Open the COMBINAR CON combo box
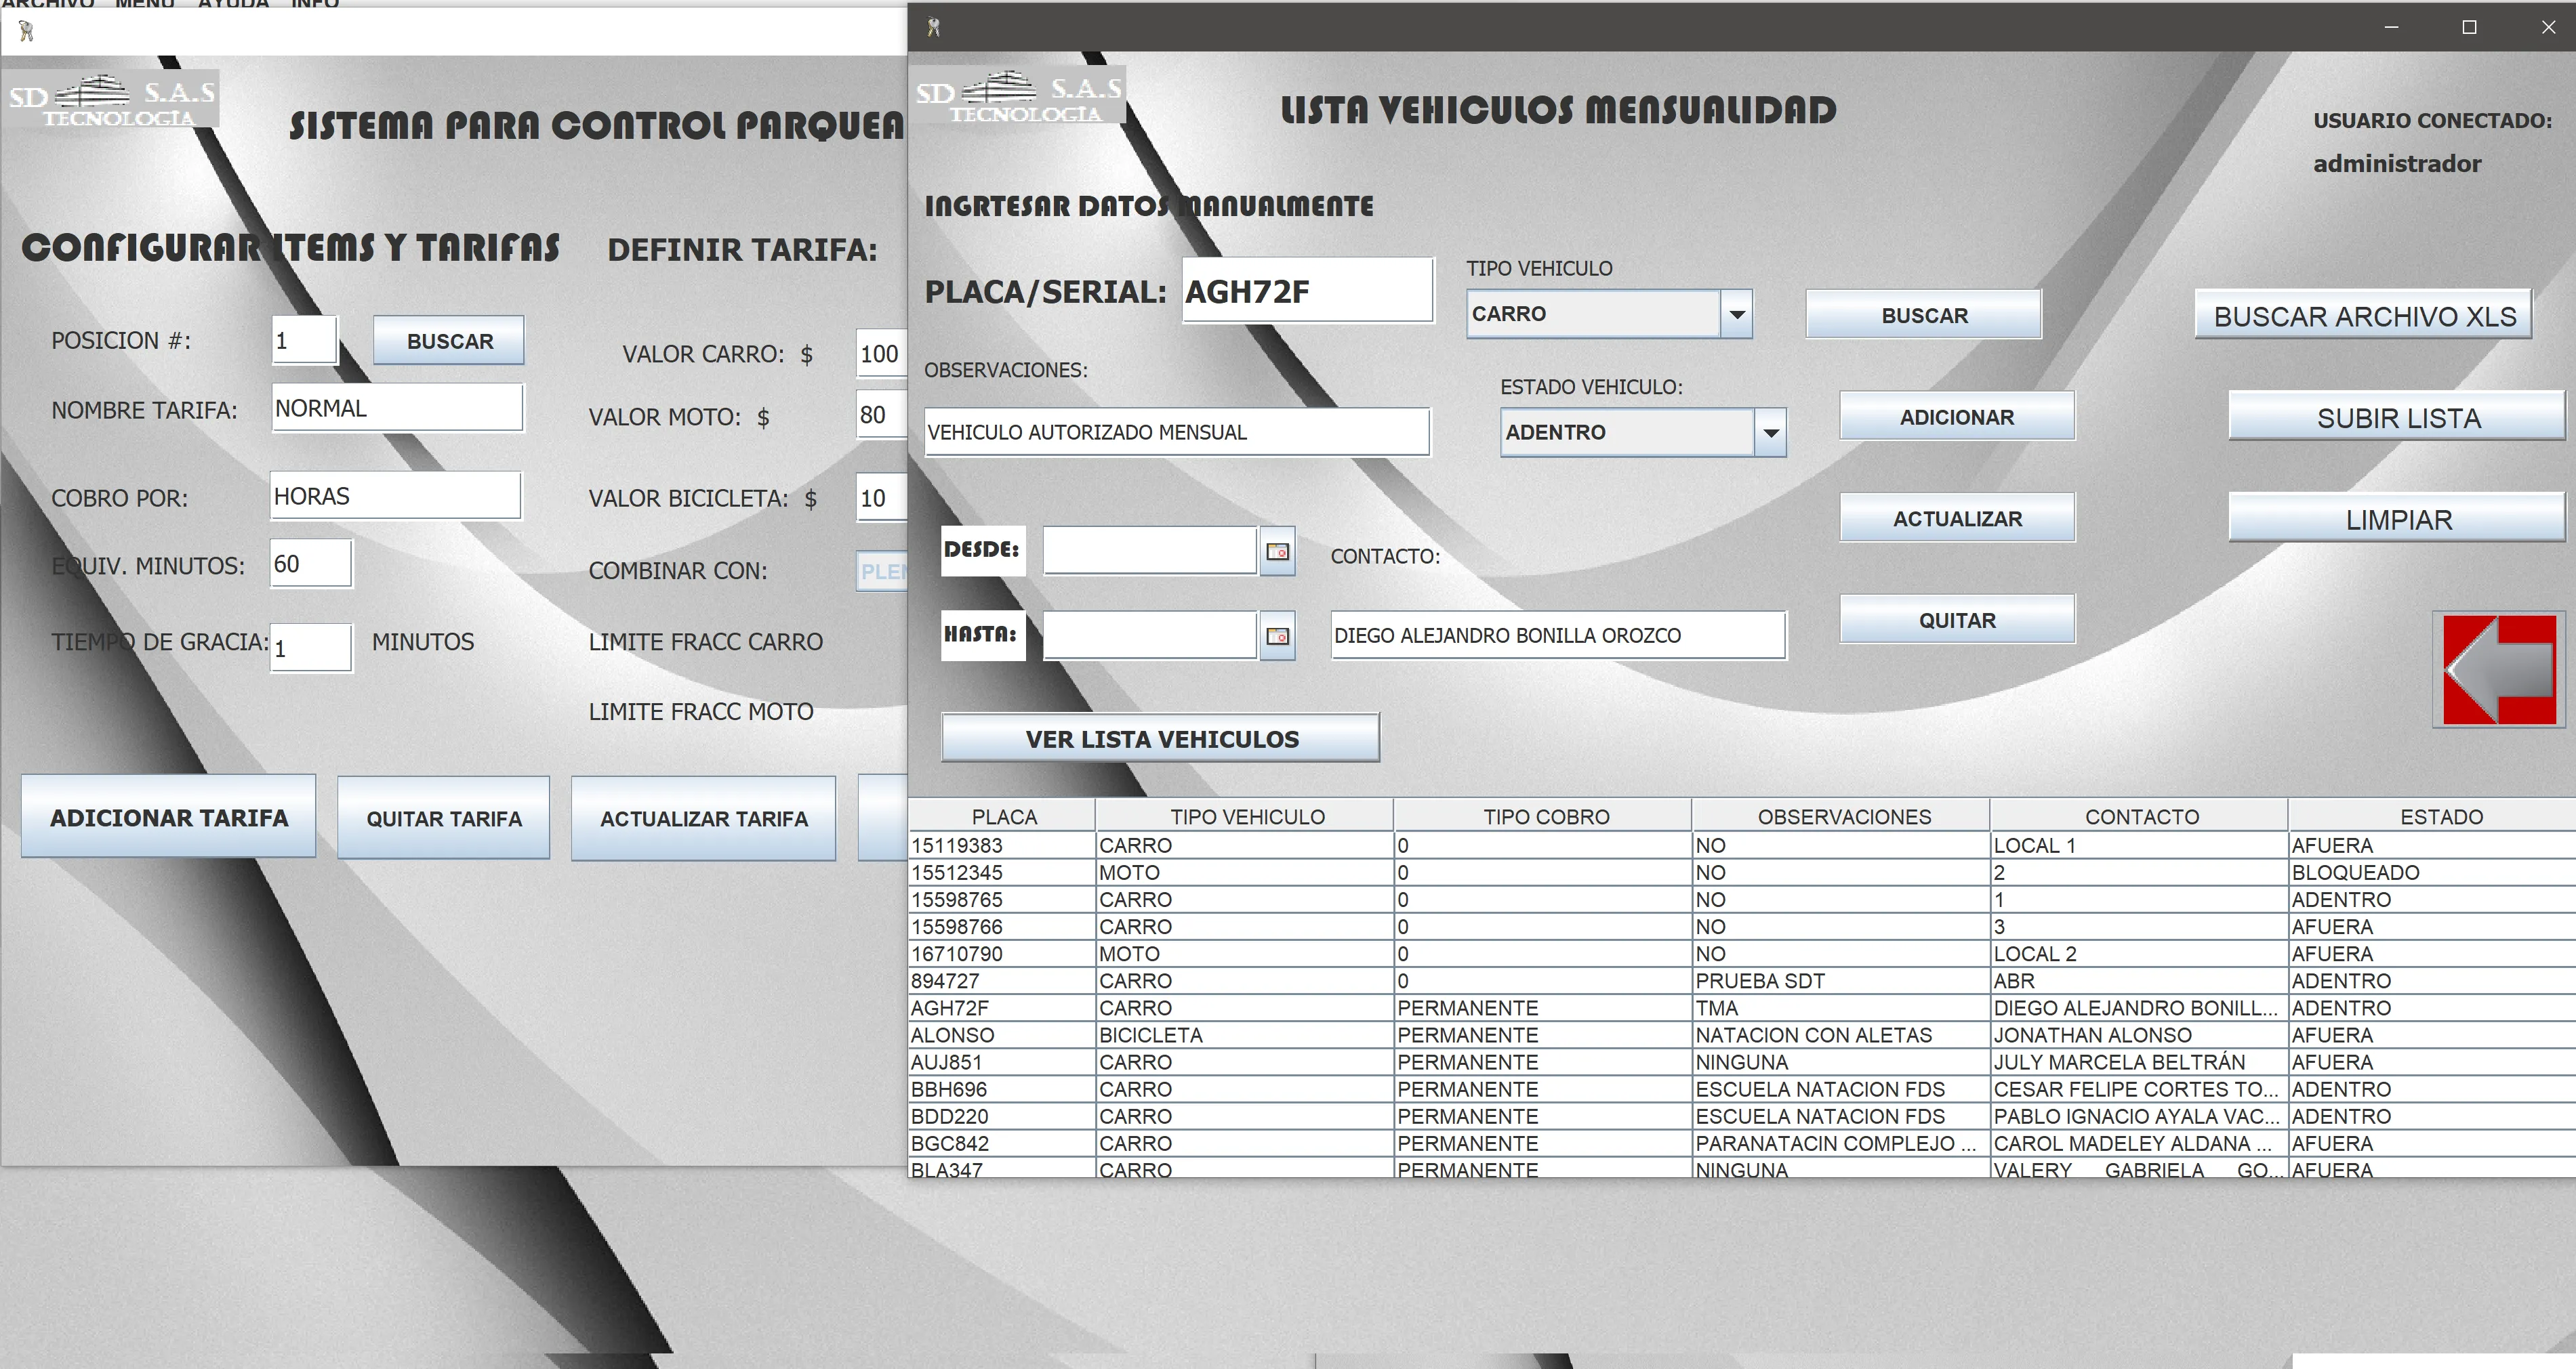Viewport: 2576px width, 1369px height. (x=882, y=572)
